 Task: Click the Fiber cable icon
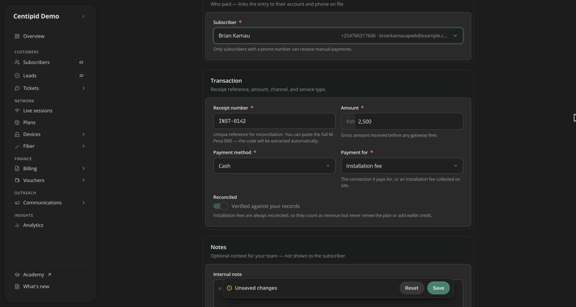tap(17, 146)
